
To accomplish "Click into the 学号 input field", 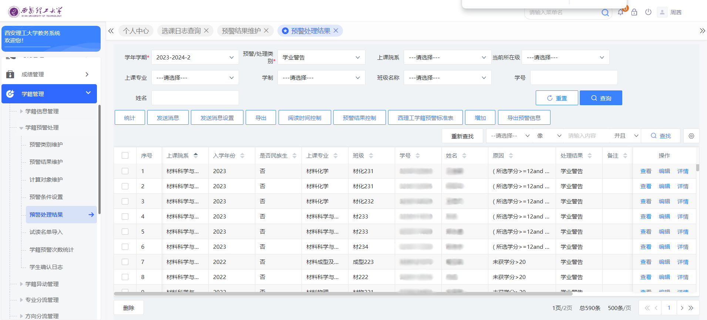I will pos(573,78).
